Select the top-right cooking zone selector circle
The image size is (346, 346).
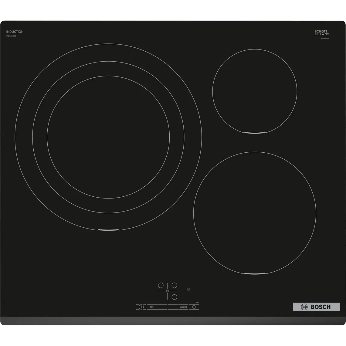[x=174, y=285]
